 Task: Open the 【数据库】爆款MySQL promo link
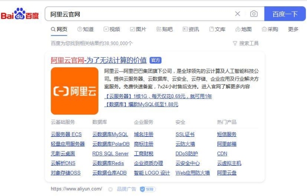tap(141, 105)
